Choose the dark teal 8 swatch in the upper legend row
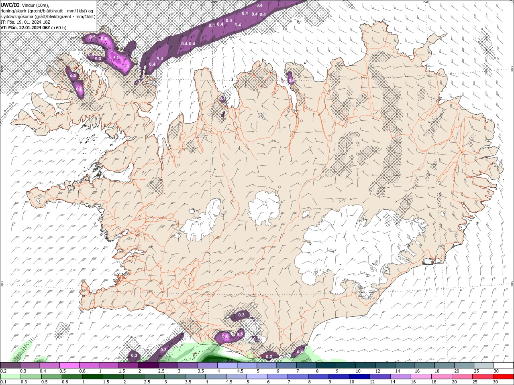 pyautogui.click(x=326, y=365)
